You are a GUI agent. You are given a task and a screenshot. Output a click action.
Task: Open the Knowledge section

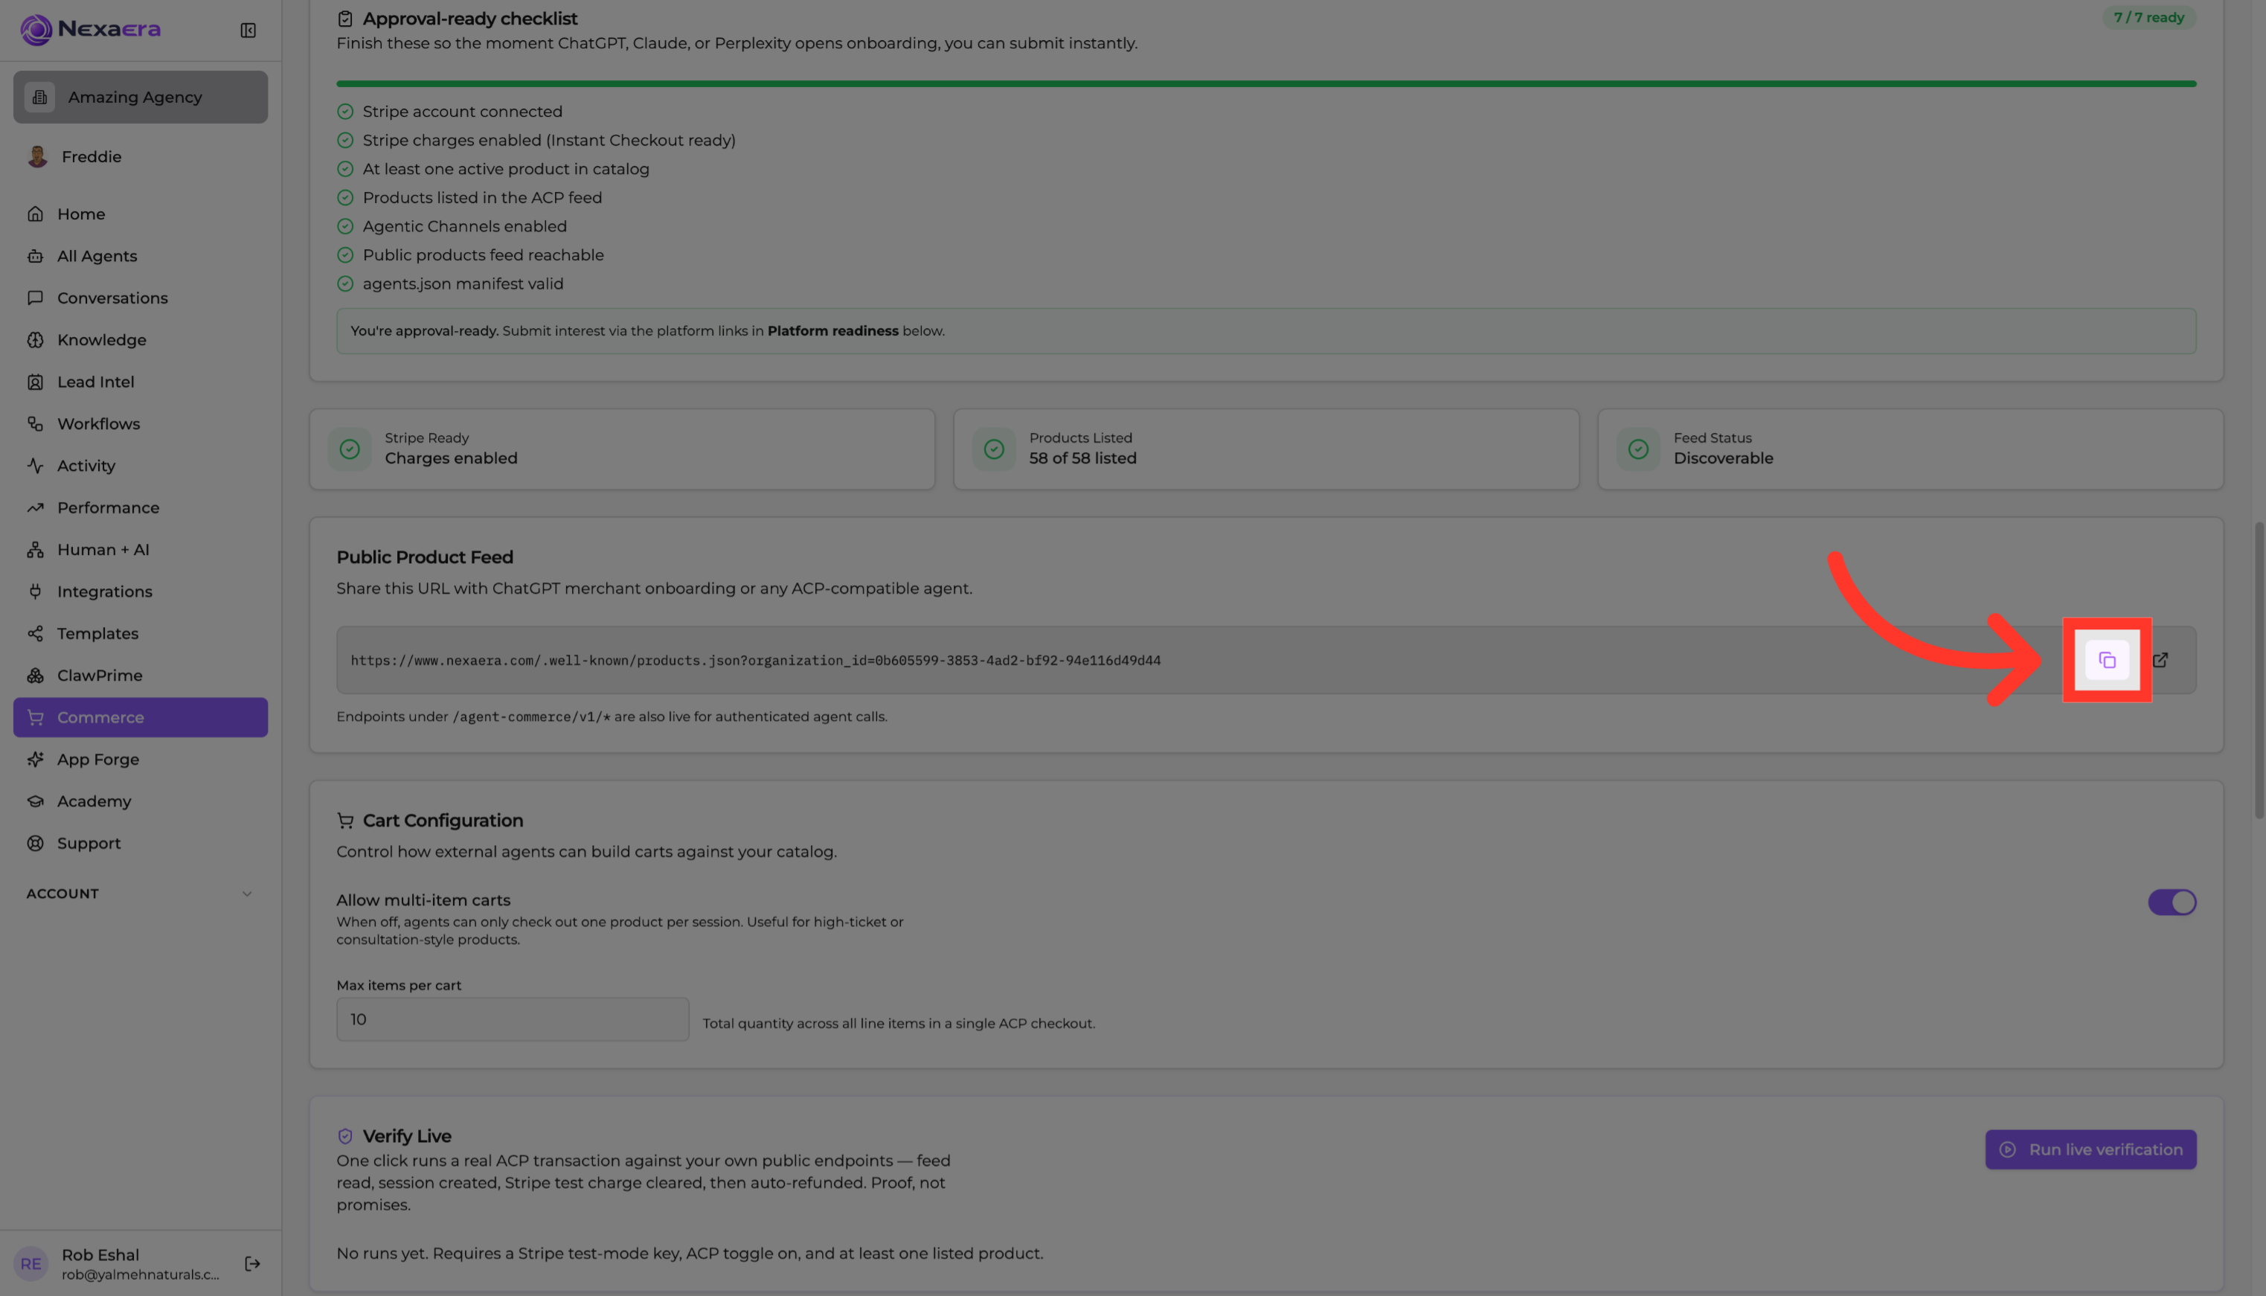point(141,340)
